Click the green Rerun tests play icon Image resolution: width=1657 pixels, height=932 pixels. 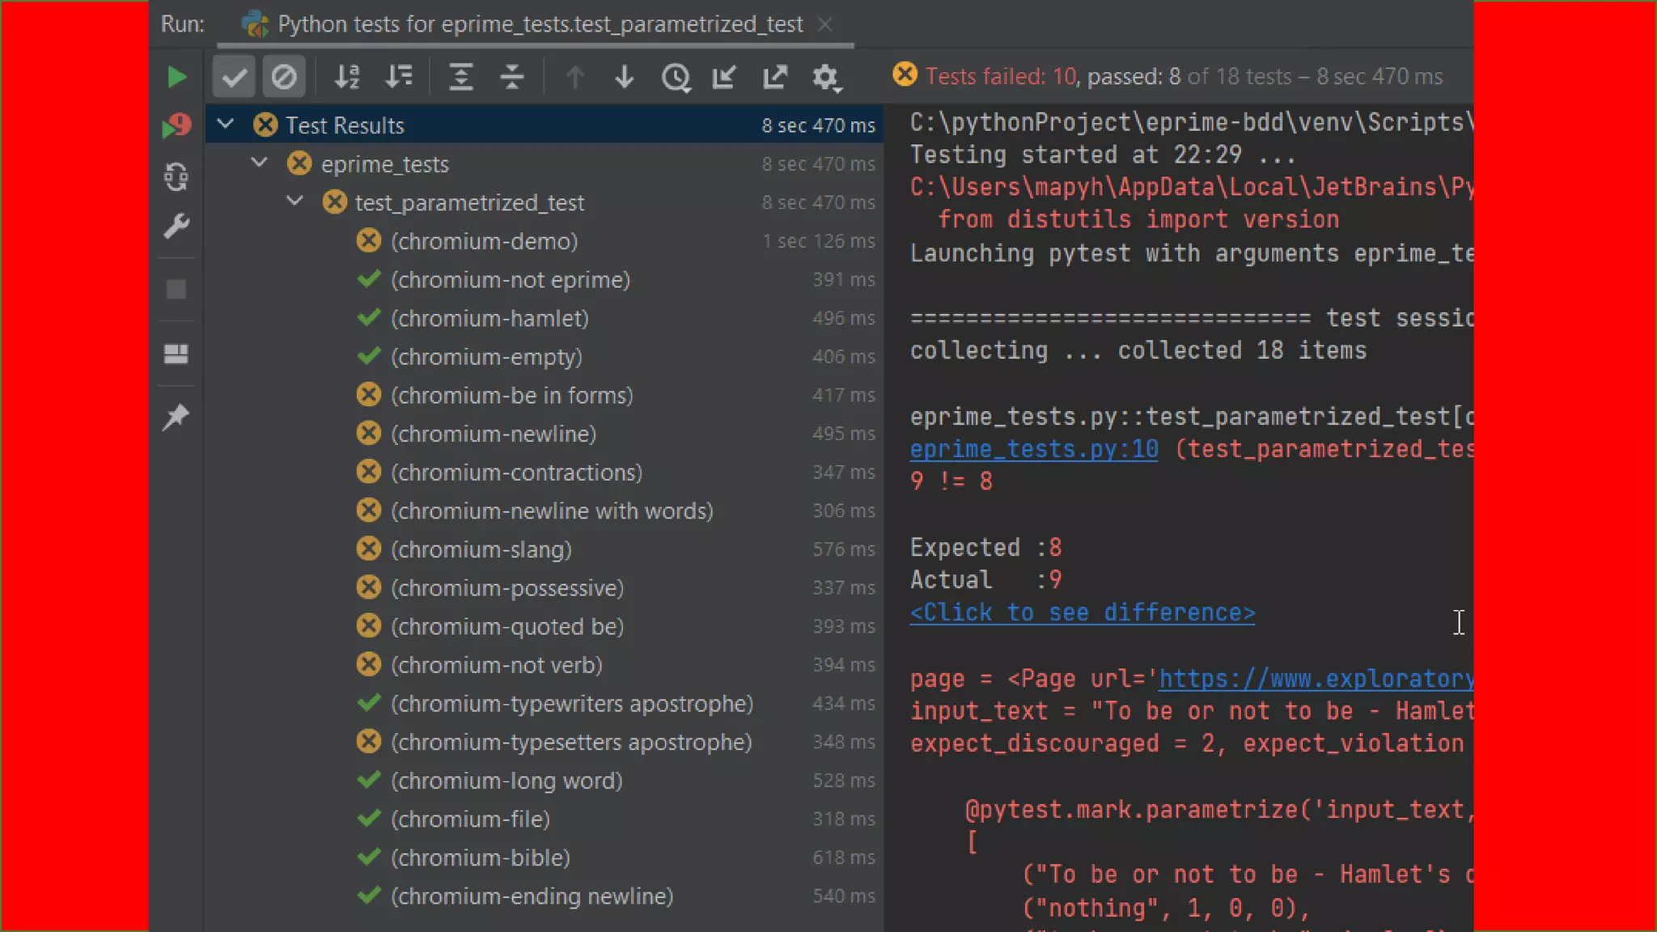[176, 77]
